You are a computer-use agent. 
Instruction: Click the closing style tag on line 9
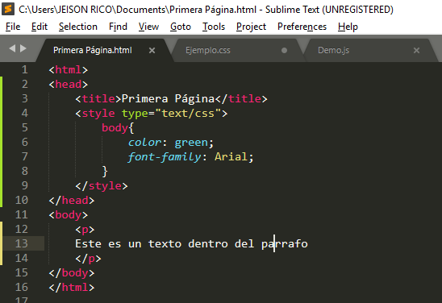pyautogui.click(x=102, y=185)
